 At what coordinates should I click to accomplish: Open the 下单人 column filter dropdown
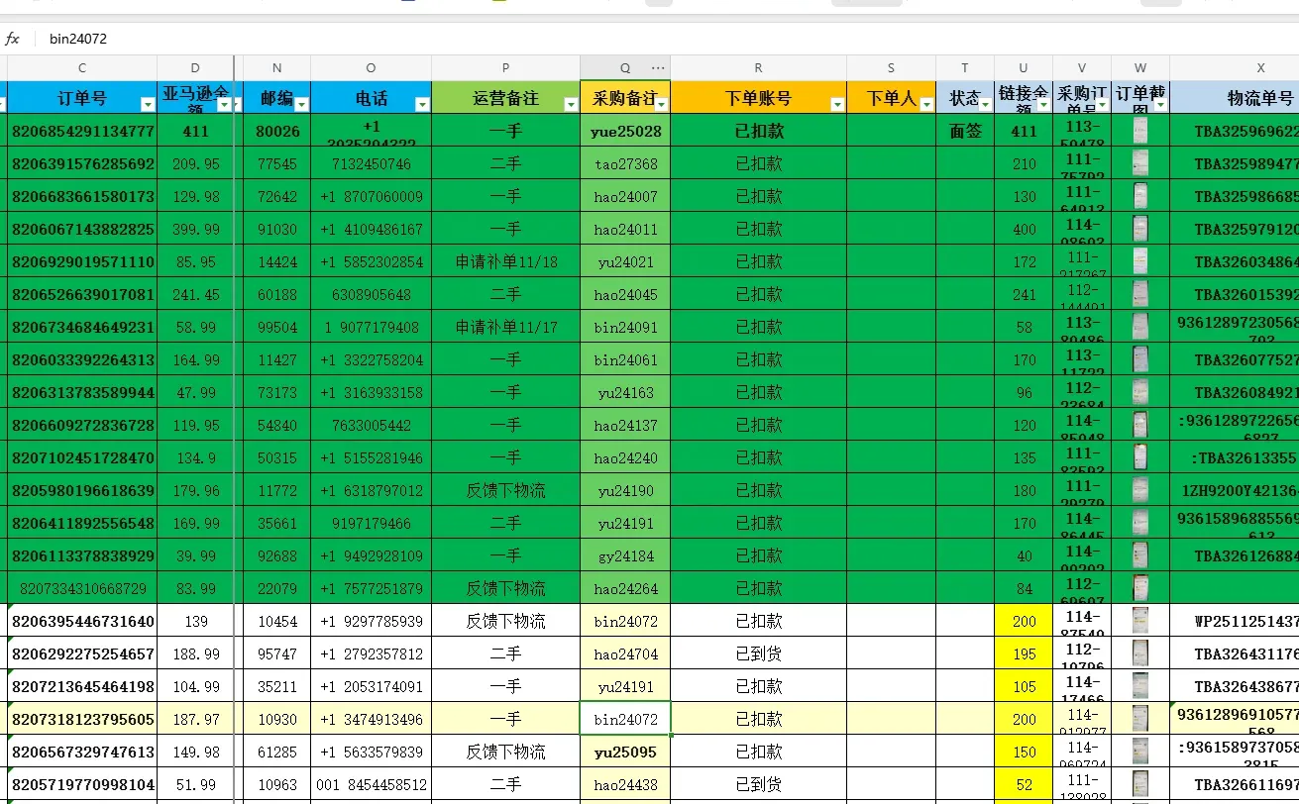click(926, 104)
